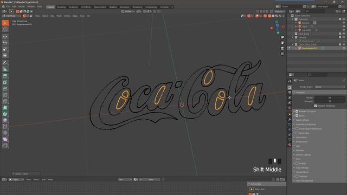Select the Bevel tool
Viewport: 347px width, 195px height.
click(5, 89)
